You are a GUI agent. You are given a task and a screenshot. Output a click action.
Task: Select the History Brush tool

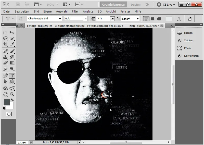click(x=12, y=57)
